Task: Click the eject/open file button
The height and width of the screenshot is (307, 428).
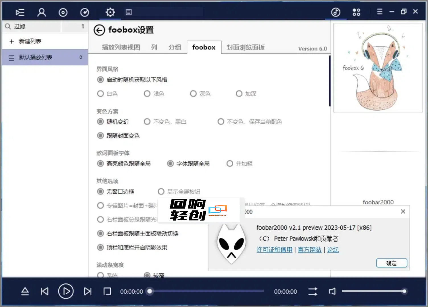Action: pyautogui.click(x=25, y=291)
